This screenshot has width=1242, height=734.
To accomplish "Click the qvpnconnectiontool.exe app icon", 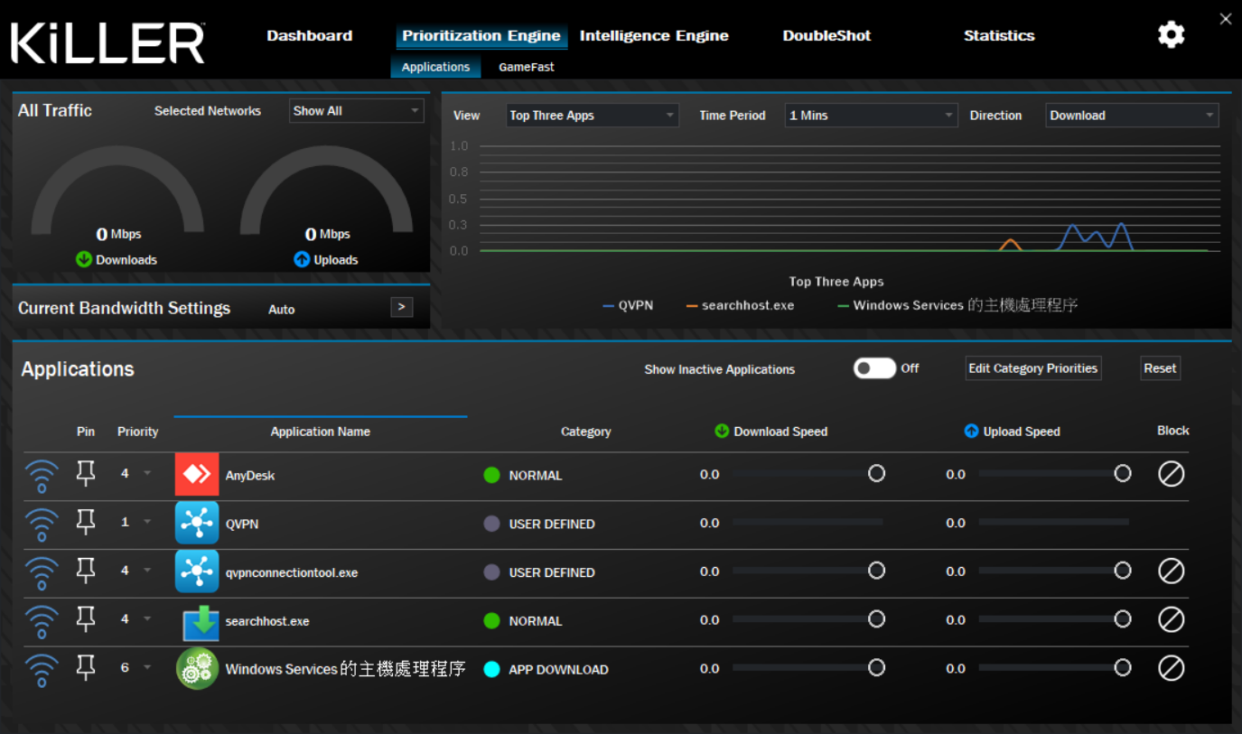I will click(197, 571).
